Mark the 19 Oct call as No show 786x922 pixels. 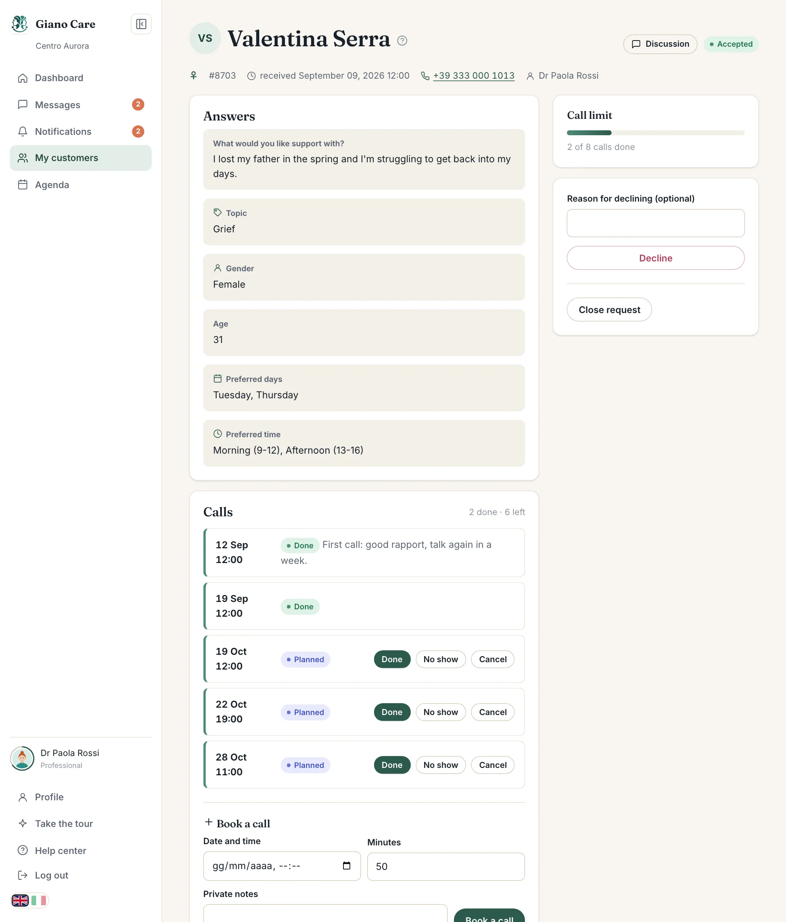click(x=440, y=659)
